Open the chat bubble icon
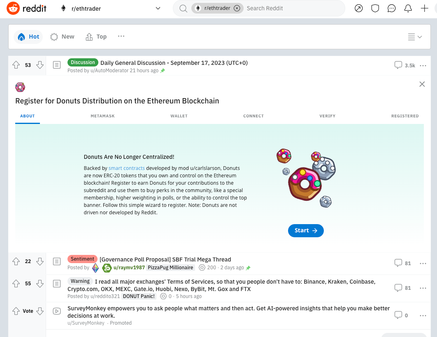The image size is (437, 337). coord(392,8)
